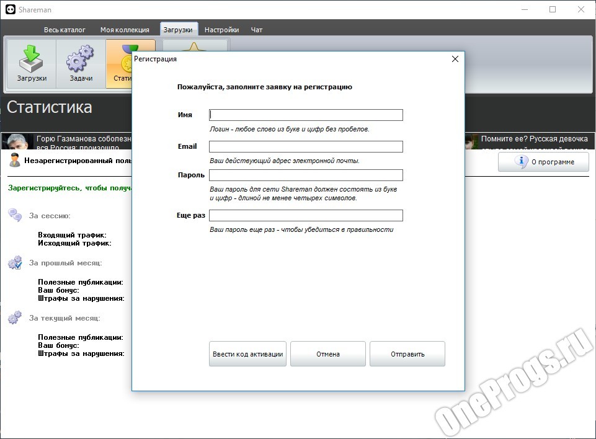The height and width of the screenshot is (439, 596).
Task: Click the star toolbar button behind the dialog
Action: click(195, 46)
